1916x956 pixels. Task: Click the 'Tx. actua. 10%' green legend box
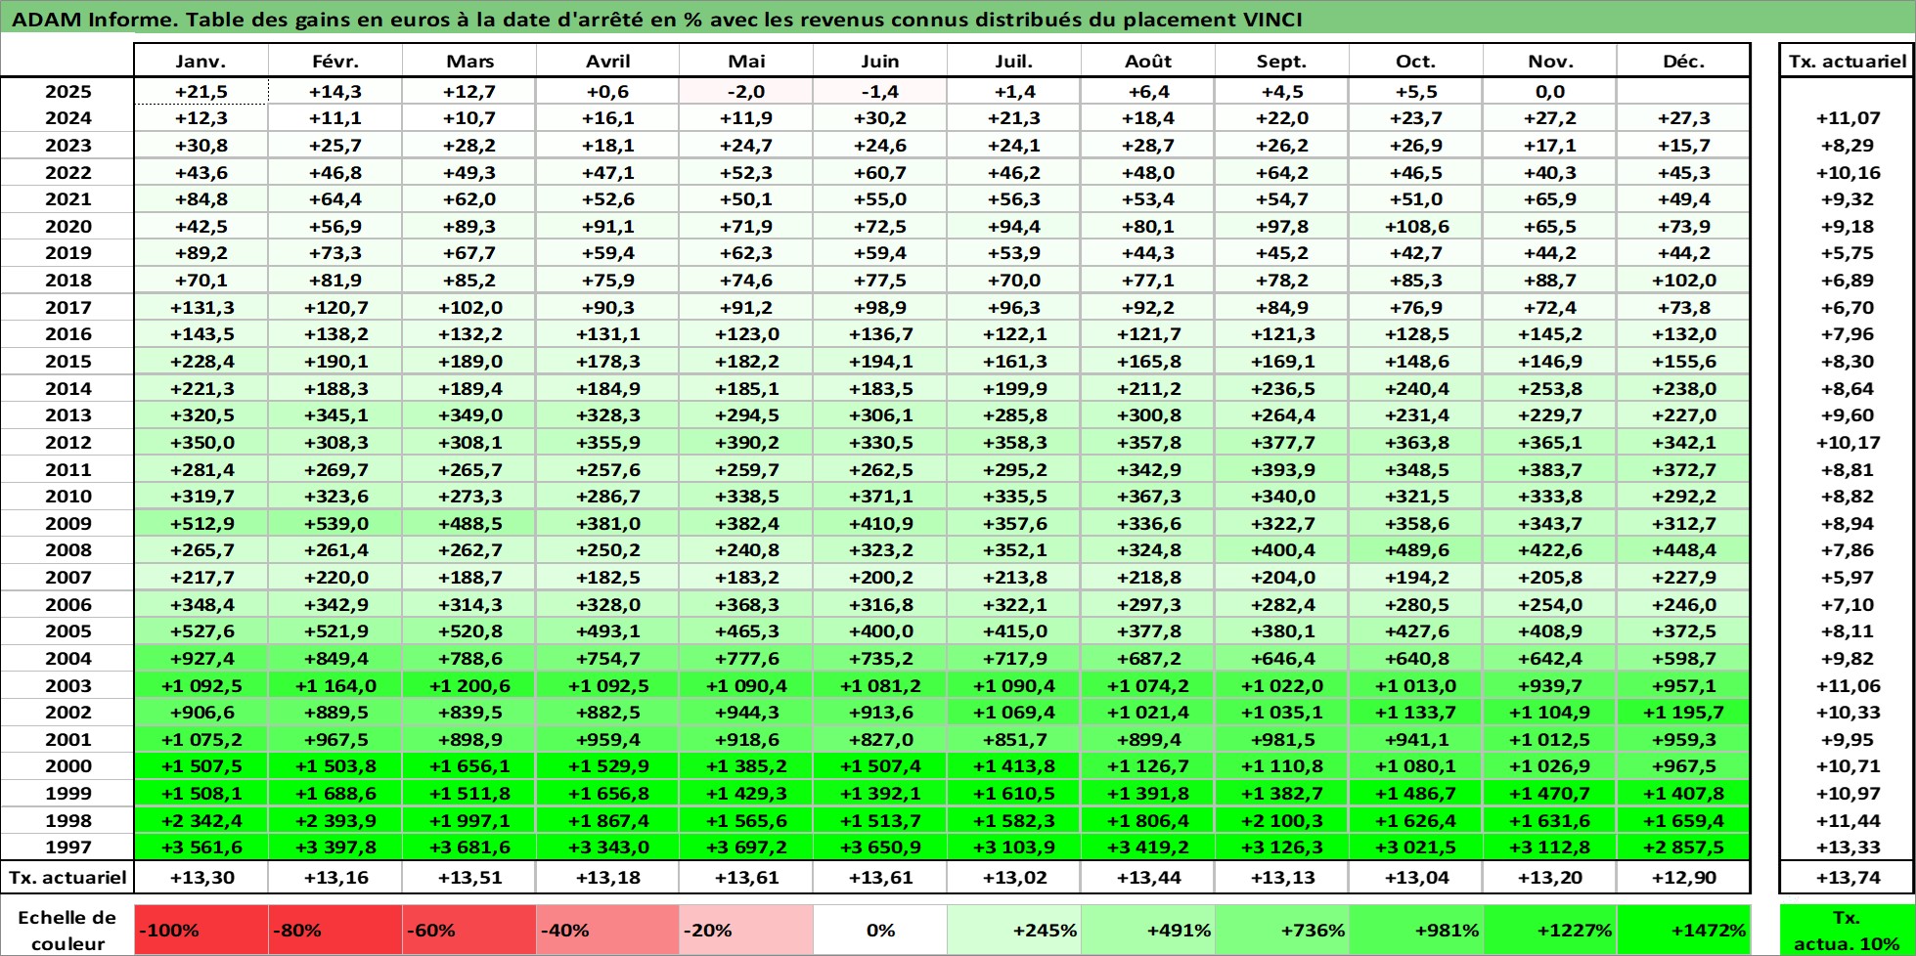pos(1847,930)
